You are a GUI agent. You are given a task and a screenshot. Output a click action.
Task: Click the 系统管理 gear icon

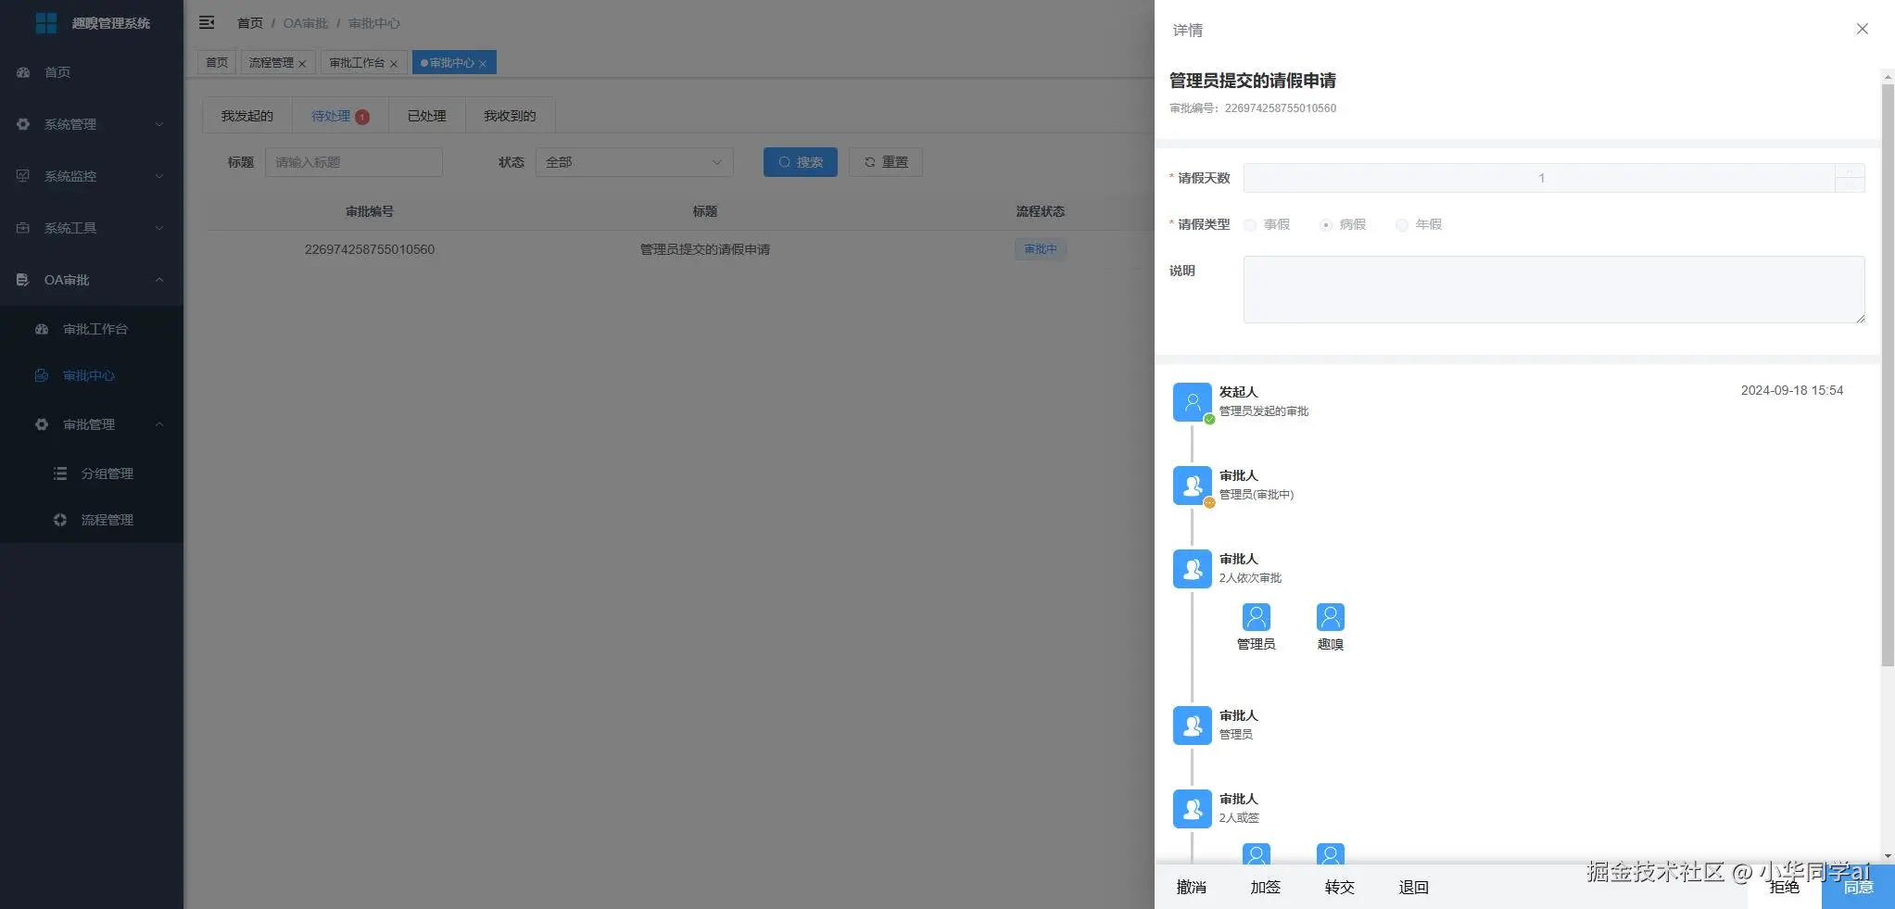(23, 124)
